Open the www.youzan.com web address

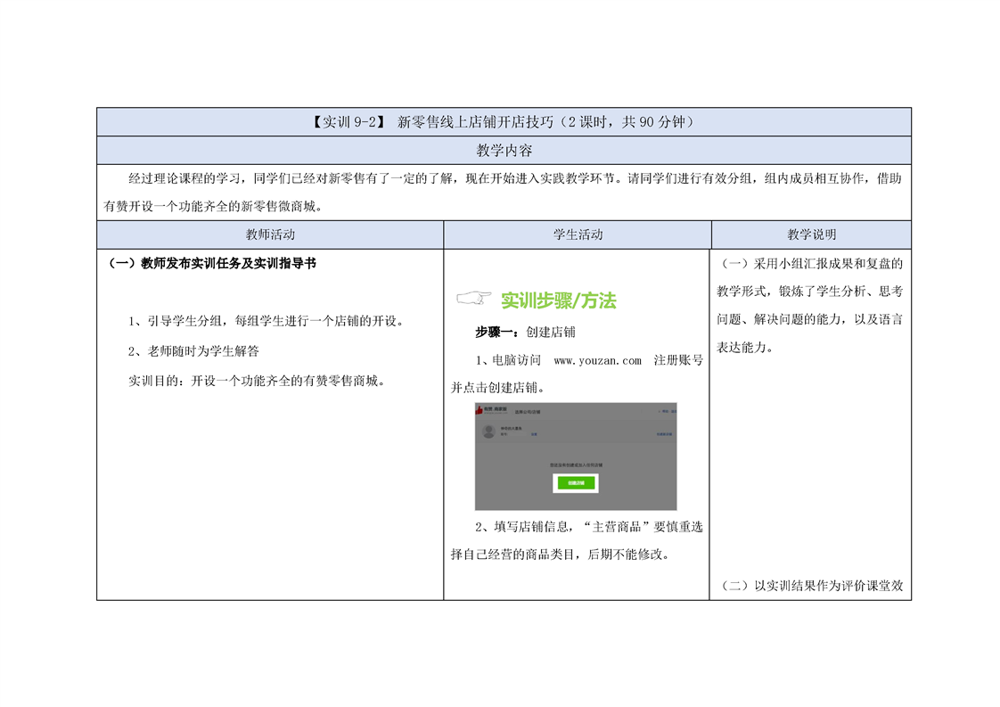(597, 361)
